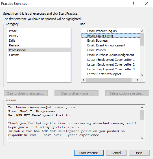
Task: Click the Help button
Action: (x=139, y=153)
